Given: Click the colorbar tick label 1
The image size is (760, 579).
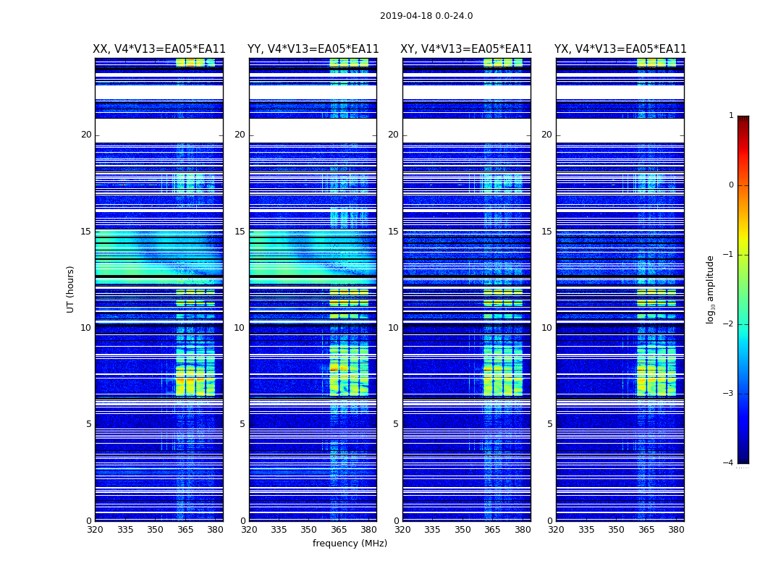Looking at the screenshot, I should coord(731,116).
